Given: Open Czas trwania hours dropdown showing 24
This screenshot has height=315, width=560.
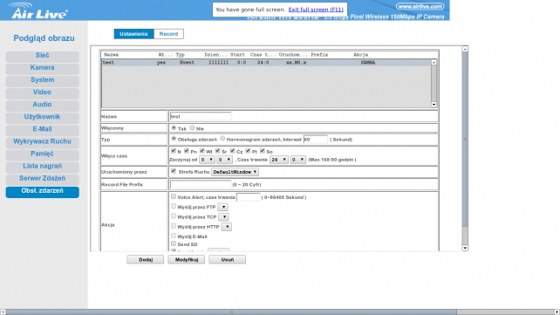Looking at the screenshot, I should [x=279, y=160].
